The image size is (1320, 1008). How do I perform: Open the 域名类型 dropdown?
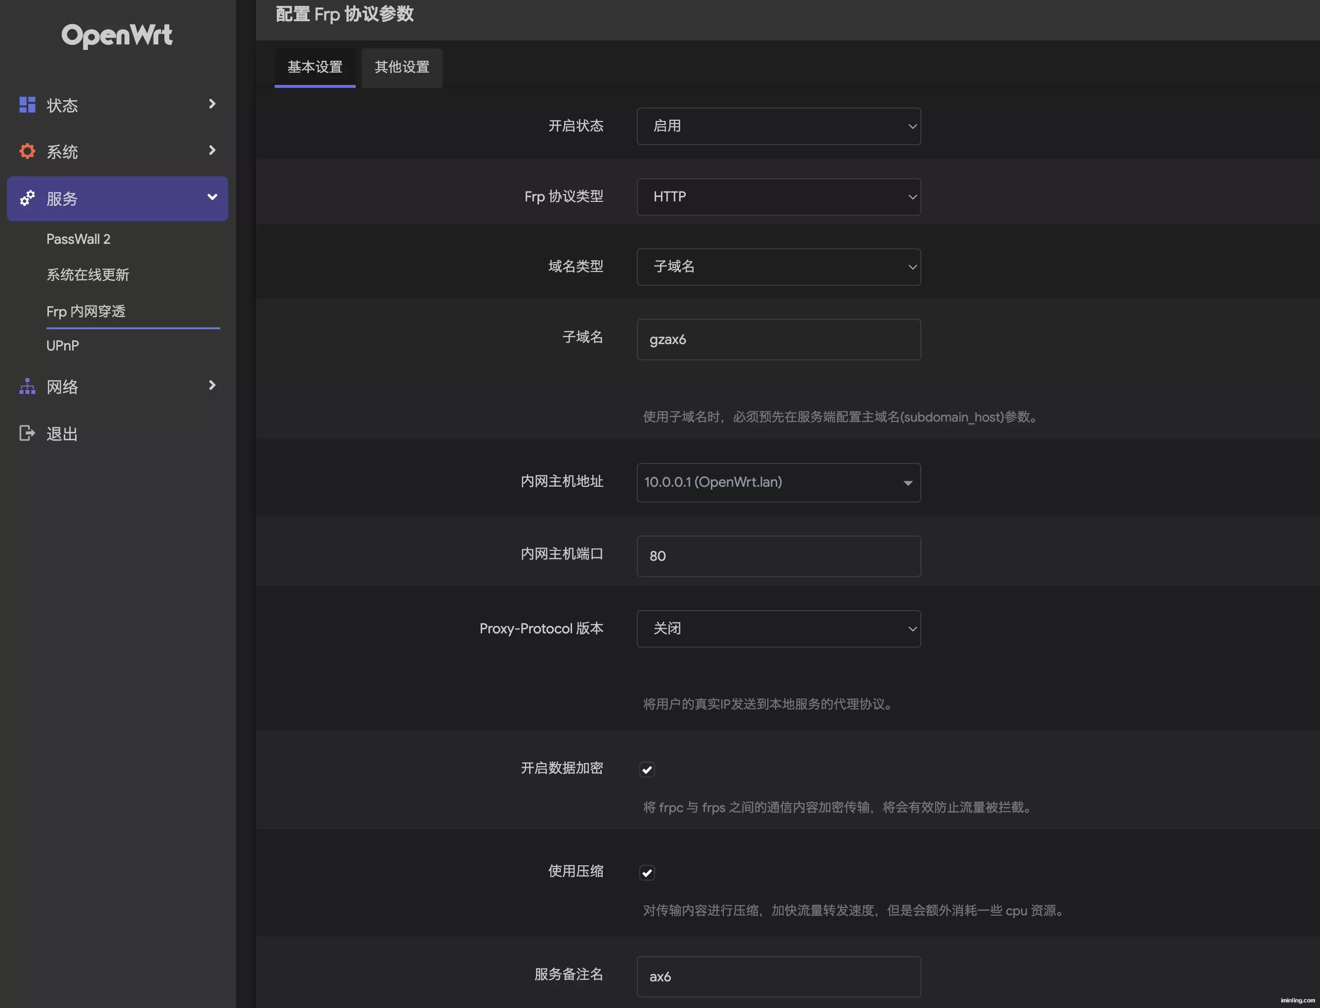[x=778, y=267]
